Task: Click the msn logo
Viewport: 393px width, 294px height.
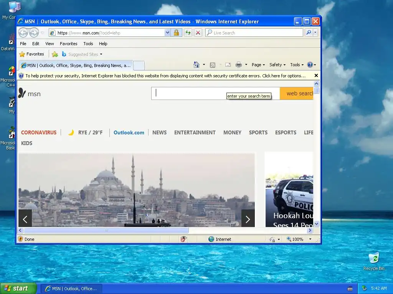Action: tap(29, 93)
